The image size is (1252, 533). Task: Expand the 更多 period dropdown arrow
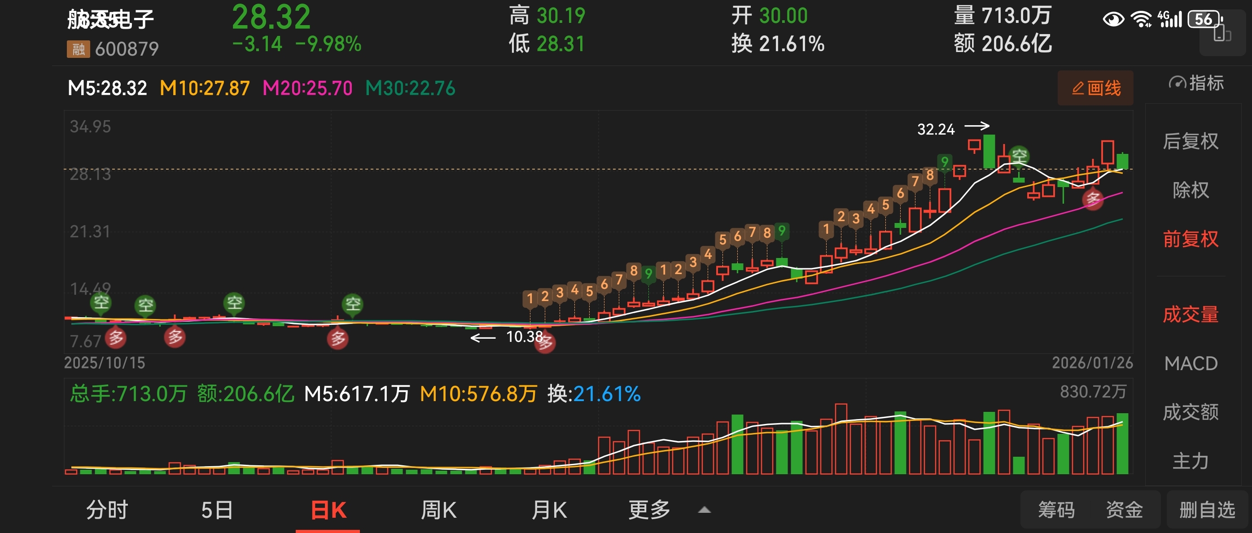704,510
